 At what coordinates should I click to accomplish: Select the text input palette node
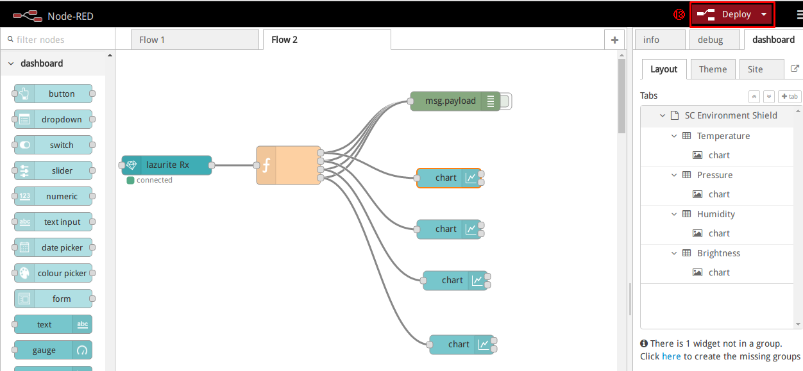[x=53, y=222]
